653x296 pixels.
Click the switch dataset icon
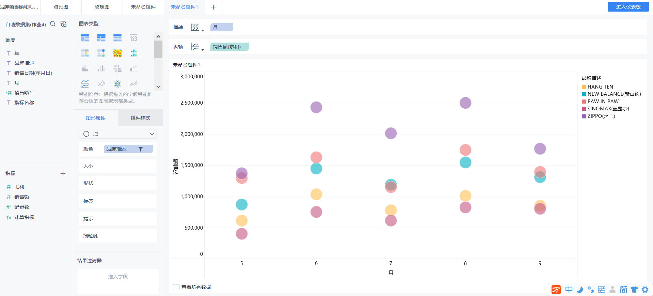[63, 24]
